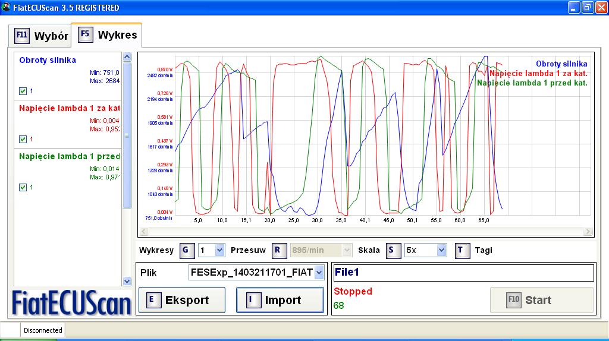Viewport: 609px width, 341px height.
Task: Click Napięcie lambda 1 przed kat. chart legend
Action: pyautogui.click(x=532, y=83)
